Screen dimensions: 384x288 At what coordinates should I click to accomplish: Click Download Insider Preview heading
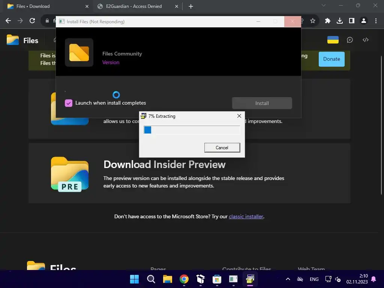pos(164,164)
